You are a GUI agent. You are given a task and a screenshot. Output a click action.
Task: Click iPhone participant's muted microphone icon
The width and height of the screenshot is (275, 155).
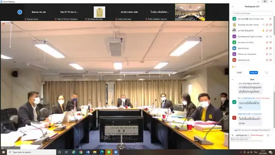click(x=267, y=54)
